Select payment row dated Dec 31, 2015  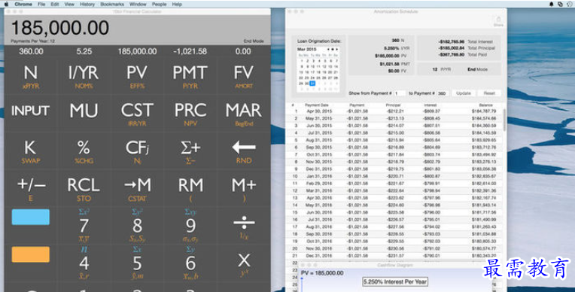(x=395, y=169)
